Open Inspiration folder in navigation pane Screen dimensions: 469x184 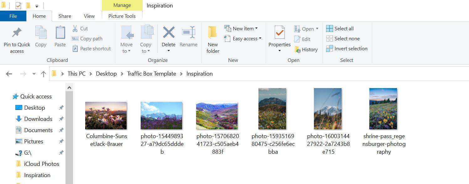tap(33, 175)
